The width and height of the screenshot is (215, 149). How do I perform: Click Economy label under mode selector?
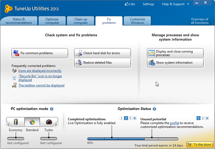[x=16, y=130]
